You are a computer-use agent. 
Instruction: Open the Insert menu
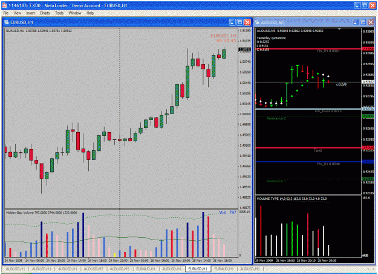(x=30, y=13)
